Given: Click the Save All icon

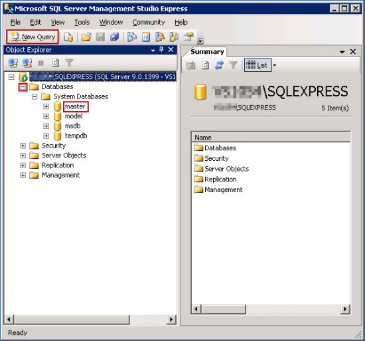Looking at the screenshot, I should tap(115, 37).
